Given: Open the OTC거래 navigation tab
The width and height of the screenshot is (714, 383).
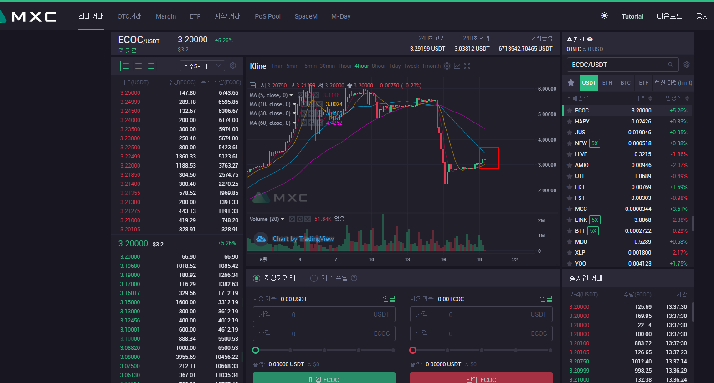Looking at the screenshot, I should point(130,16).
